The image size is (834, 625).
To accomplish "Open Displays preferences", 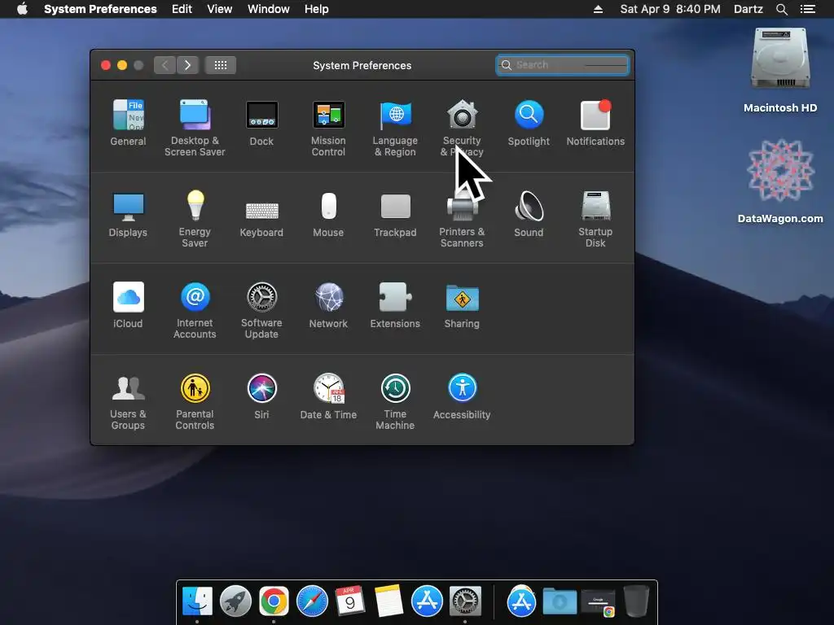I will click(x=128, y=214).
